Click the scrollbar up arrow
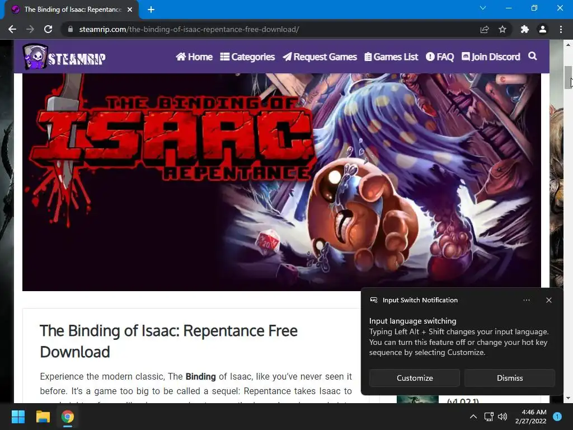Image resolution: width=573 pixels, height=430 pixels. (569, 45)
